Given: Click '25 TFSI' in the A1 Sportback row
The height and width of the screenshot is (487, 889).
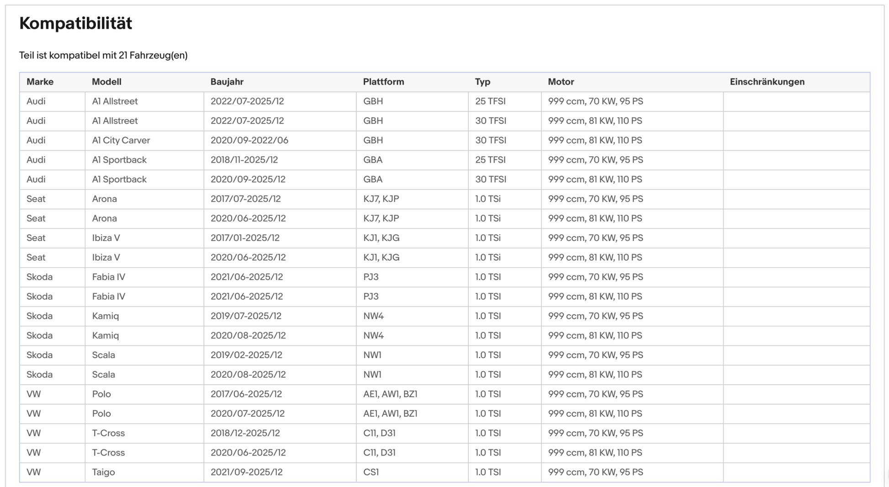Looking at the screenshot, I should 490,160.
